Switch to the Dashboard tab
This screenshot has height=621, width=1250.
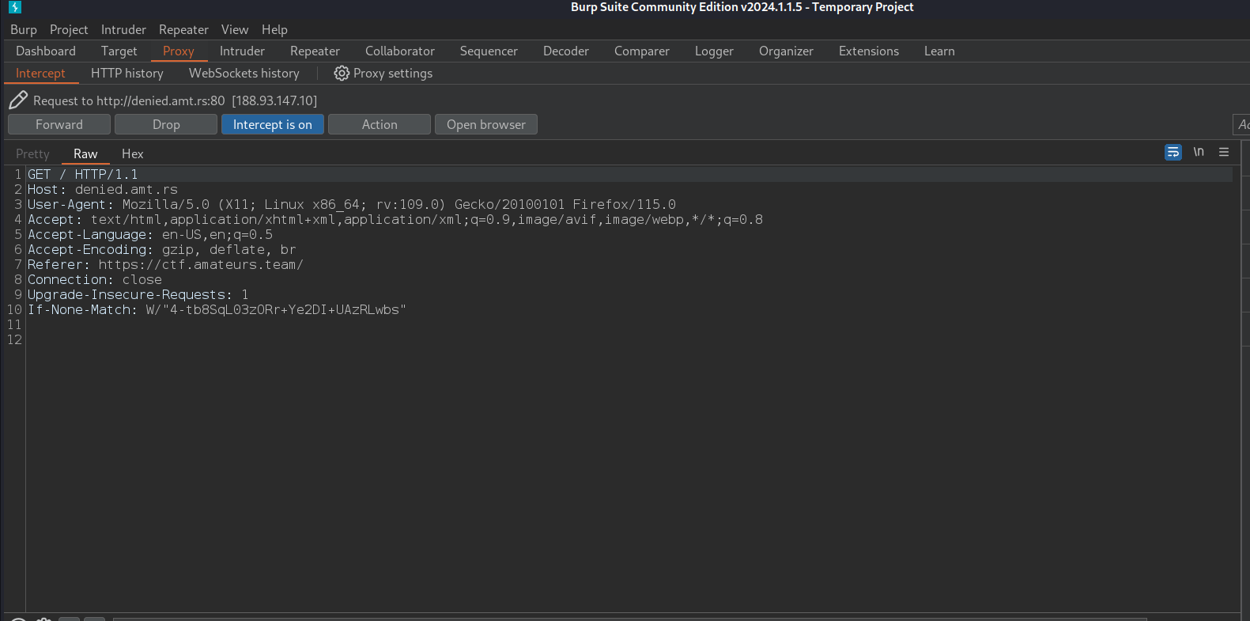[x=46, y=51]
